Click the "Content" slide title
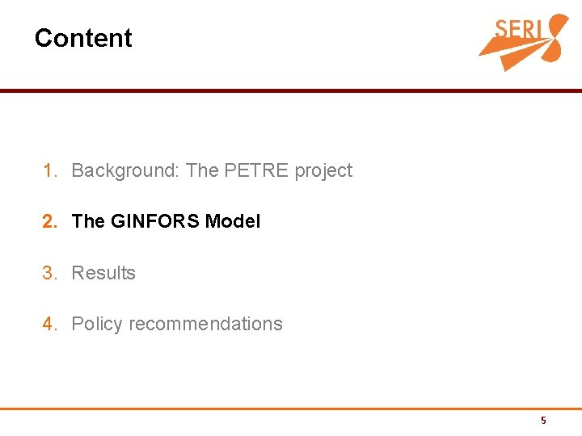This screenshot has height=436, width=582. 83,38
